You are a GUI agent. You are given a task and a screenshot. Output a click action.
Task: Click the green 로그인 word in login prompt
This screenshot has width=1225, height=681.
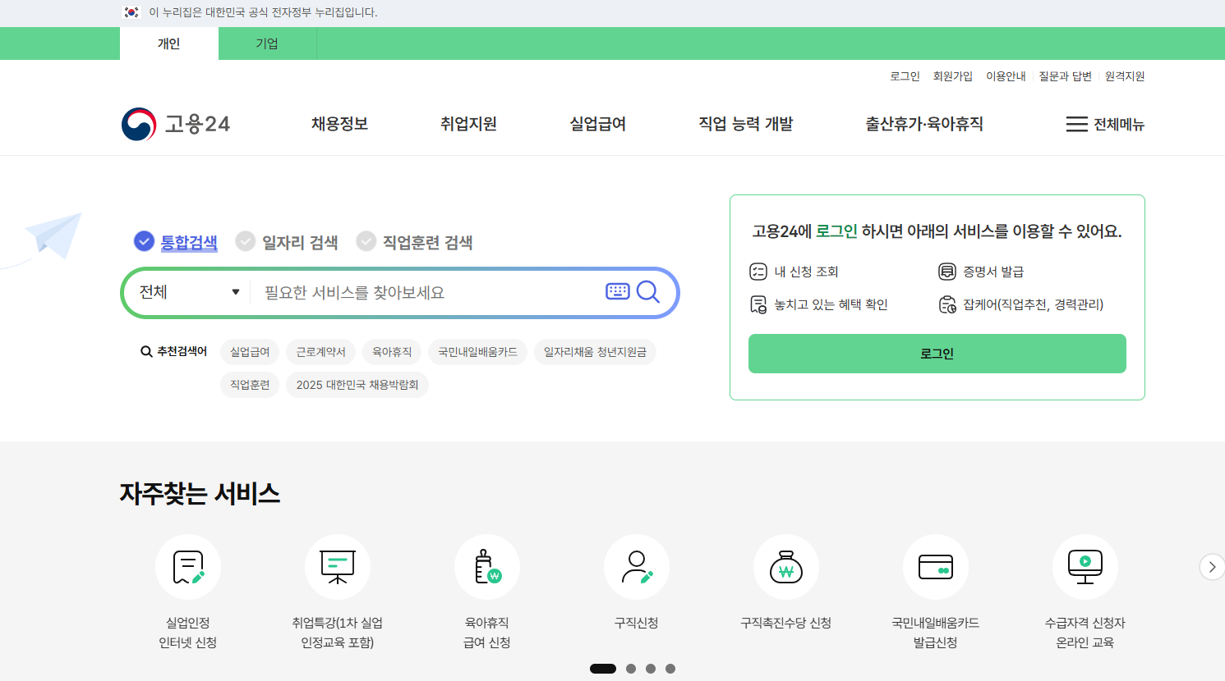click(836, 231)
